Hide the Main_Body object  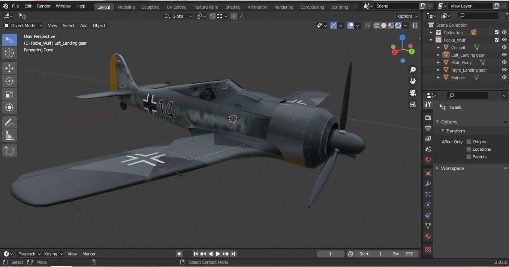click(504, 63)
